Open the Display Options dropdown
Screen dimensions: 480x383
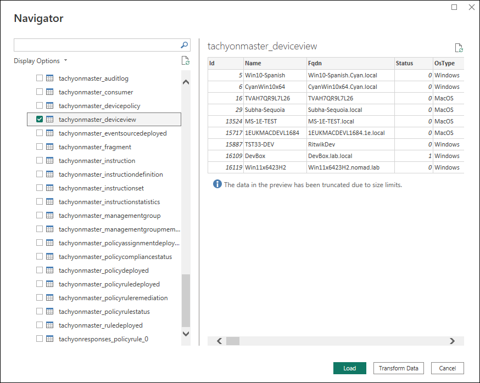(41, 61)
